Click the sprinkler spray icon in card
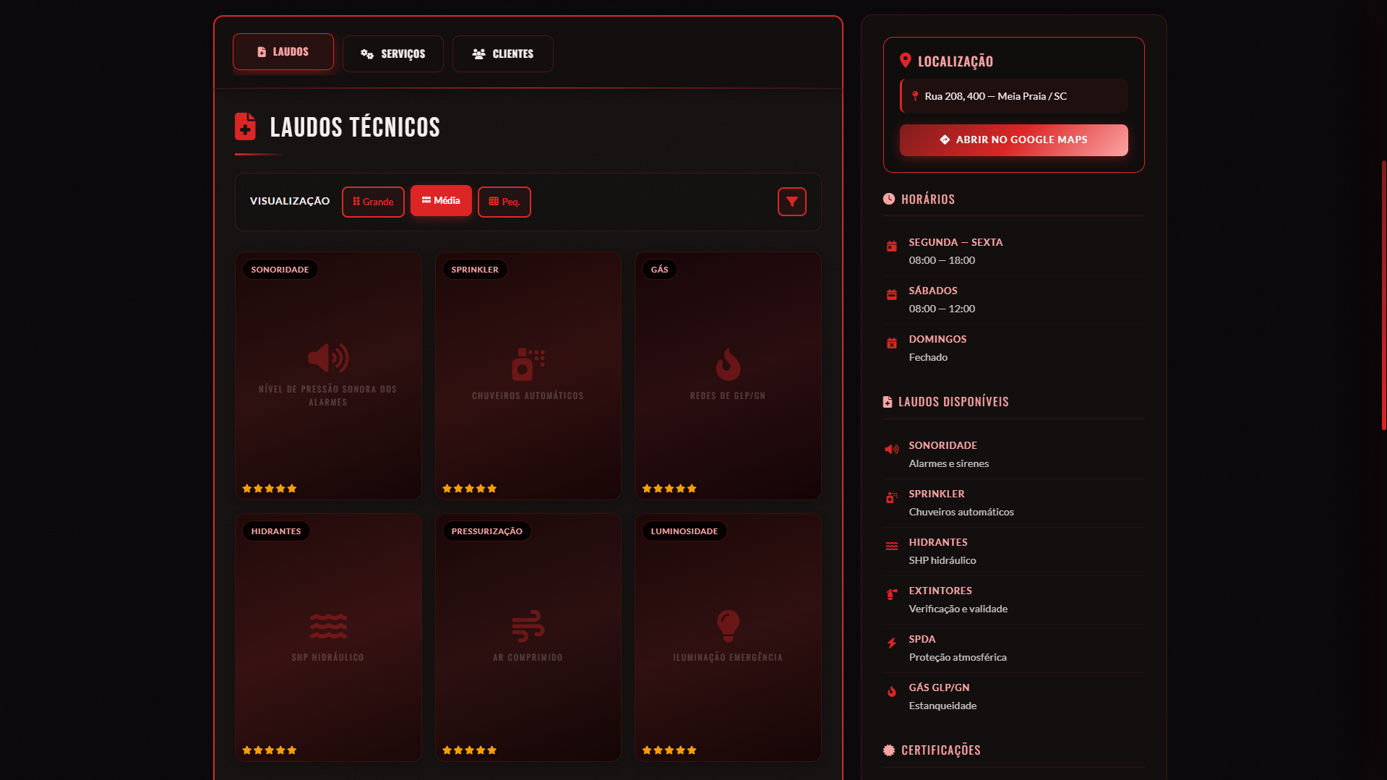 pyautogui.click(x=528, y=364)
